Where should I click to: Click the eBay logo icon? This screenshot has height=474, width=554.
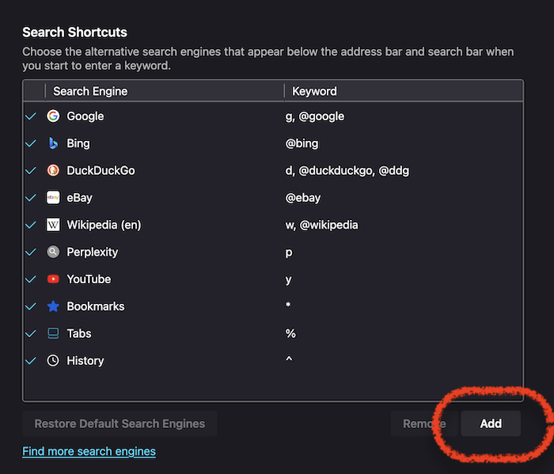[x=53, y=198]
